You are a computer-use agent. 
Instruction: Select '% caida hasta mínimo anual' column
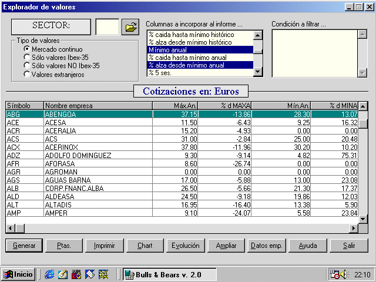200,58
